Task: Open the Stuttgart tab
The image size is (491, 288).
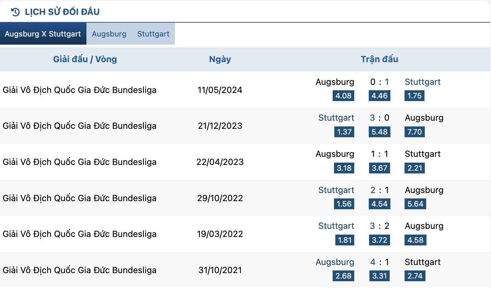Action: [153, 34]
